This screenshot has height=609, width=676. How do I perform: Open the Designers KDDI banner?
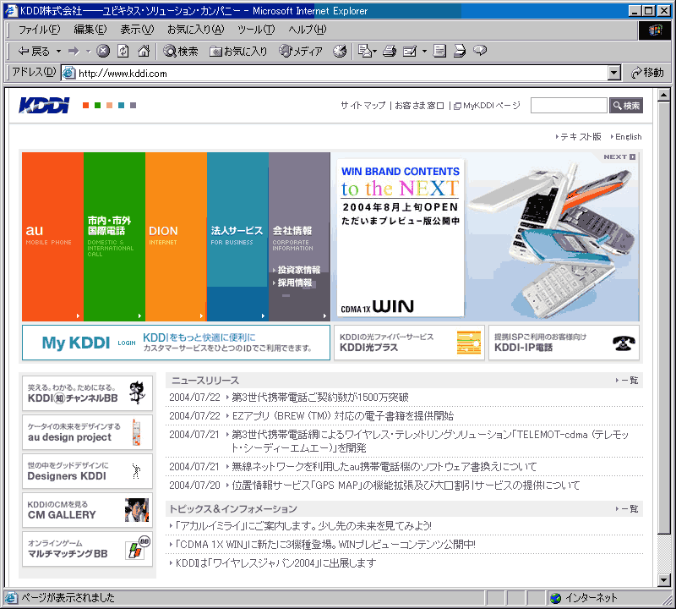pos(88,471)
